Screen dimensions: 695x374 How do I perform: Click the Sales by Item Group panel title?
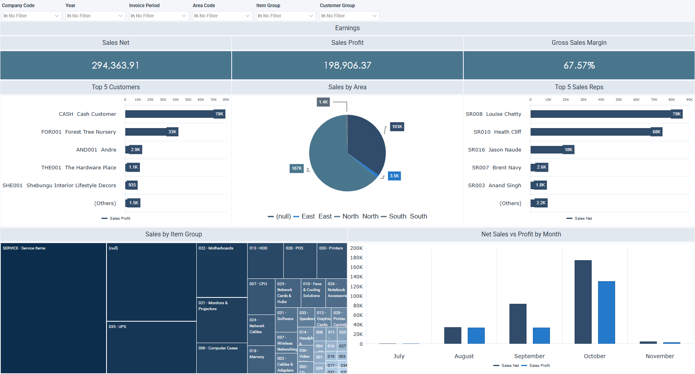point(174,234)
